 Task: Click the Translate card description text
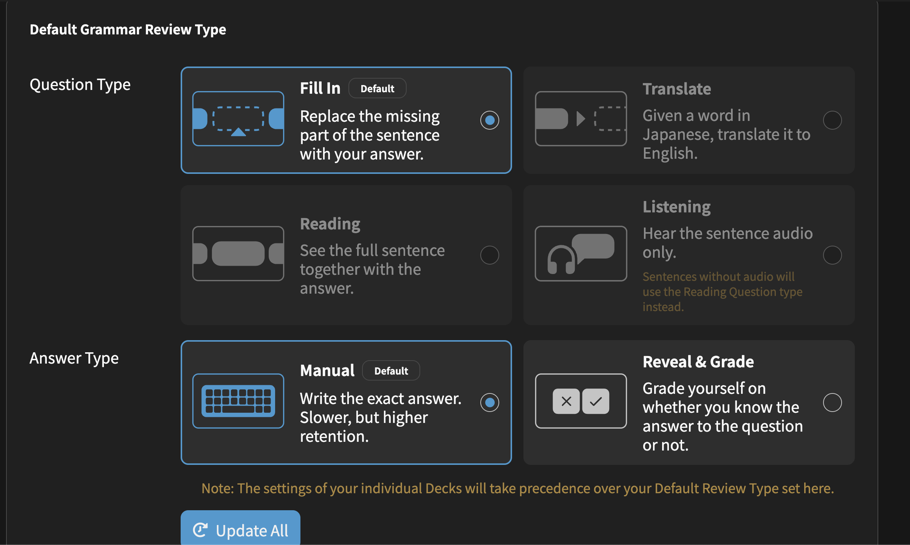coord(726,135)
